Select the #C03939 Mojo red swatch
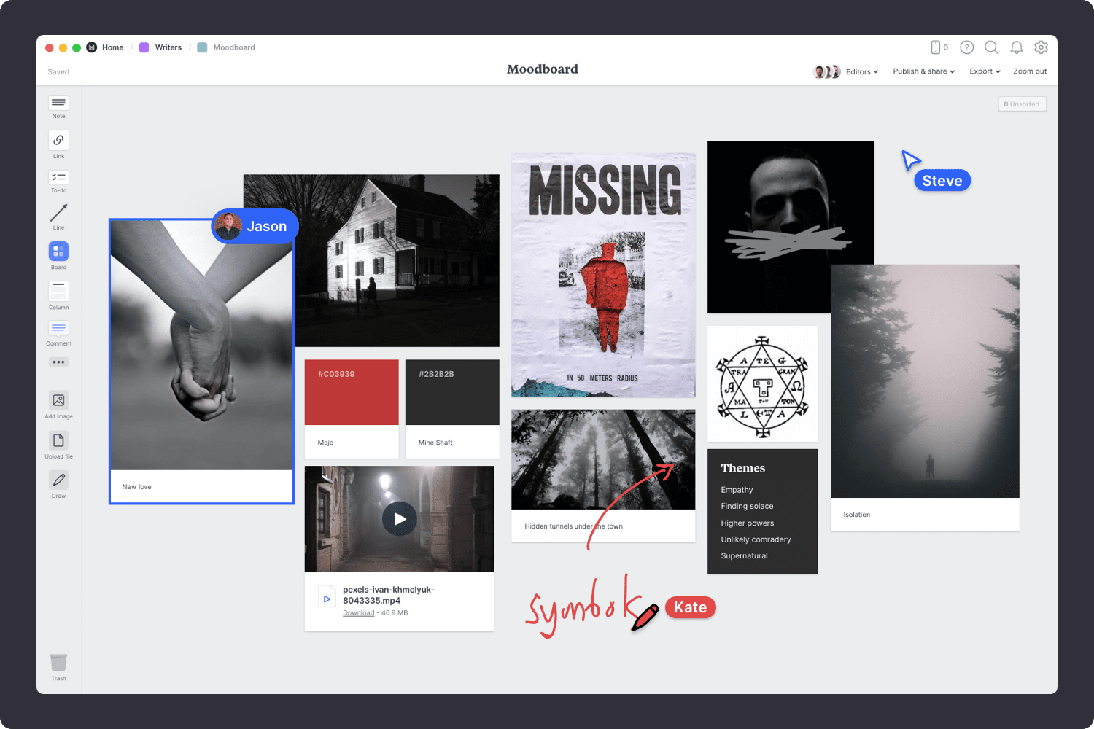This screenshot has width=1094, height=729. [x=352, y=392]
